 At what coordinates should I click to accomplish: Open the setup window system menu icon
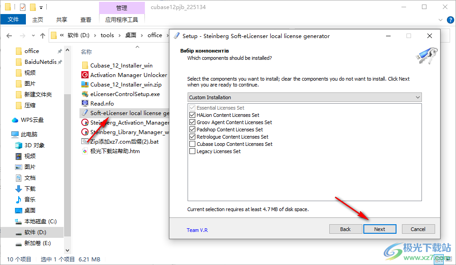coord(176,36)
